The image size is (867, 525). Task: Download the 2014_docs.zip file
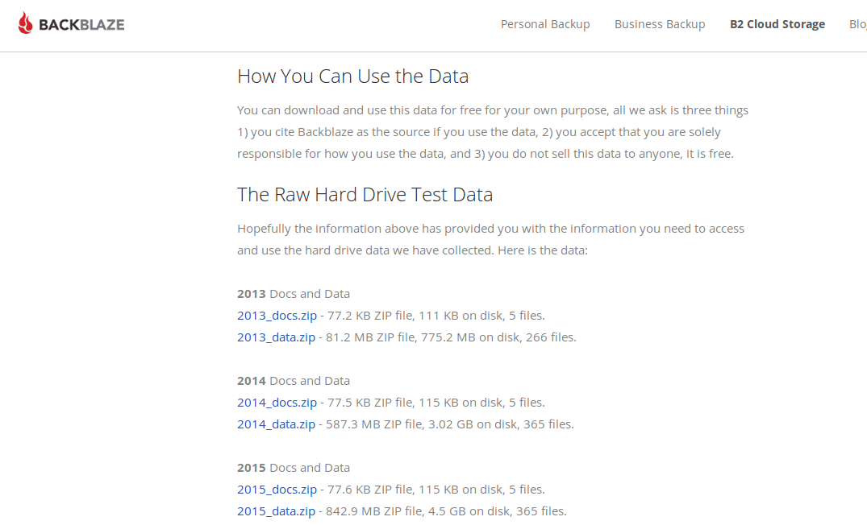tap(277, 403)
